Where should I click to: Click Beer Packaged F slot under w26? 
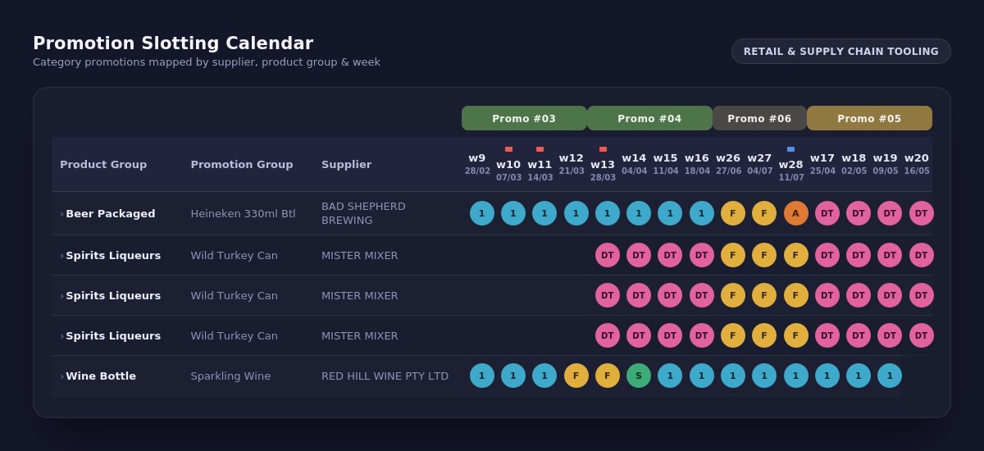coord(733,213)
